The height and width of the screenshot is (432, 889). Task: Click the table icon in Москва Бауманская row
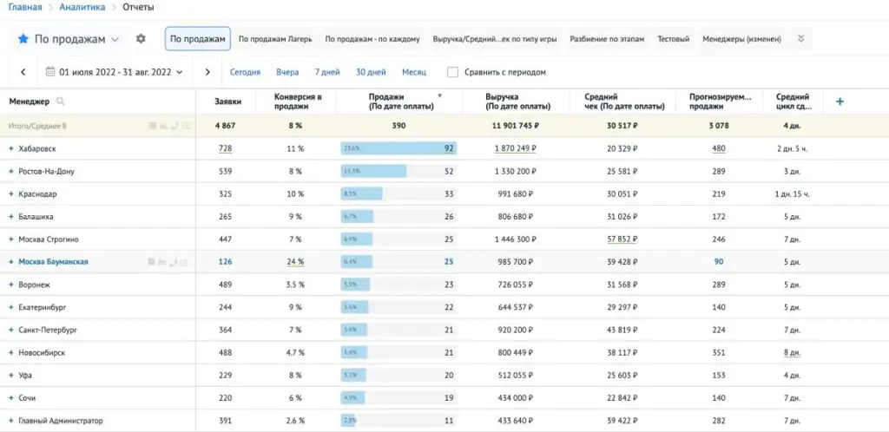(152, 262)
